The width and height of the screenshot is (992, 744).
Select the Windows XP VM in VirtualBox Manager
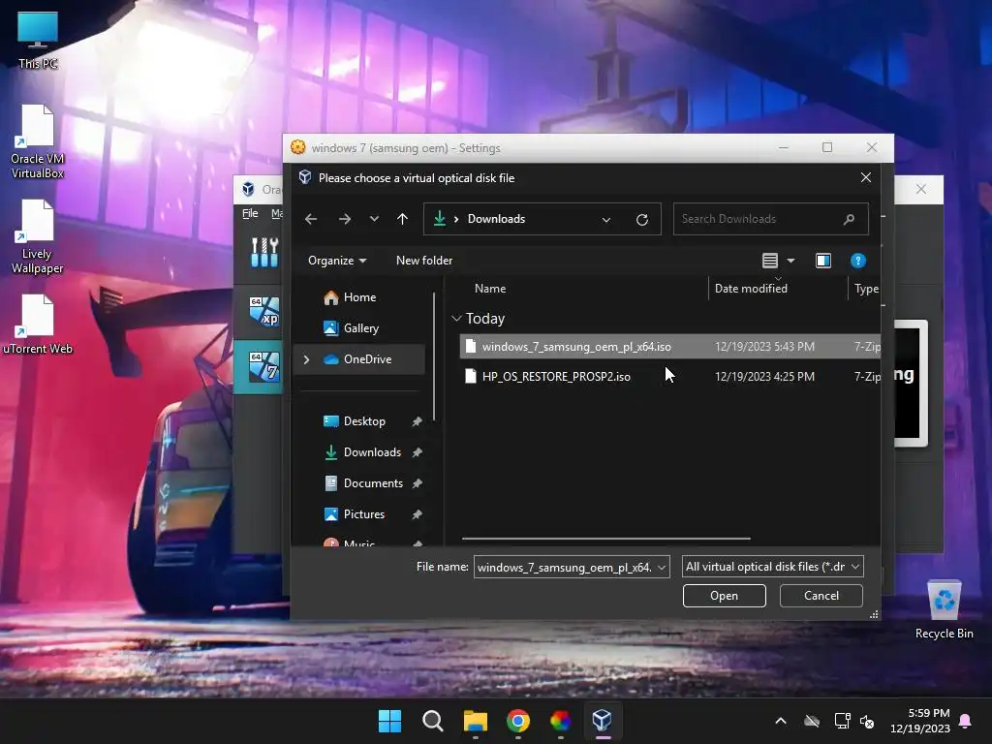pos(264,311)
